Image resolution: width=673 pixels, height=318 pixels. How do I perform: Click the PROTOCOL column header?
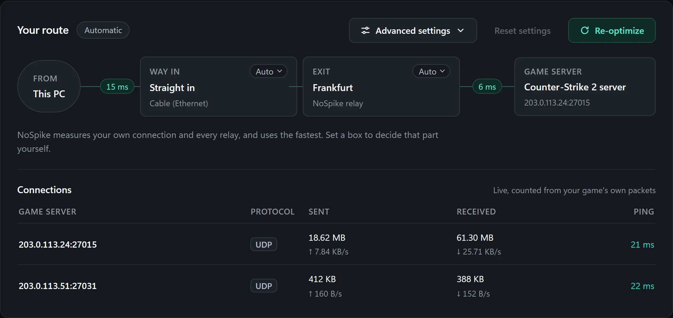click(272, 212)
